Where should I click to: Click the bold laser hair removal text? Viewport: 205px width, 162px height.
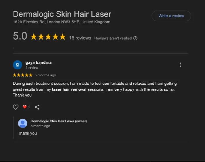point(69,89)
